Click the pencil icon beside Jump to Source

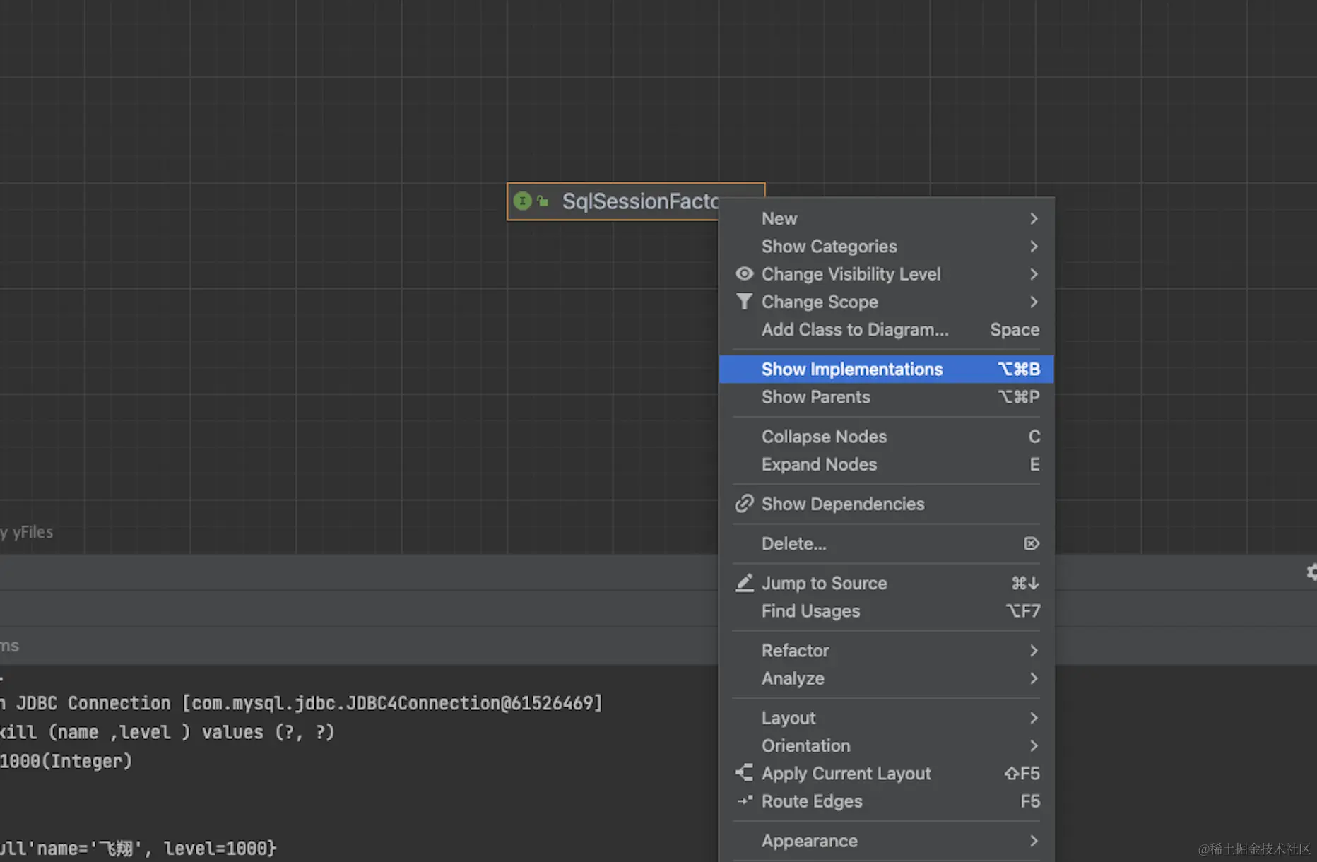744,583
